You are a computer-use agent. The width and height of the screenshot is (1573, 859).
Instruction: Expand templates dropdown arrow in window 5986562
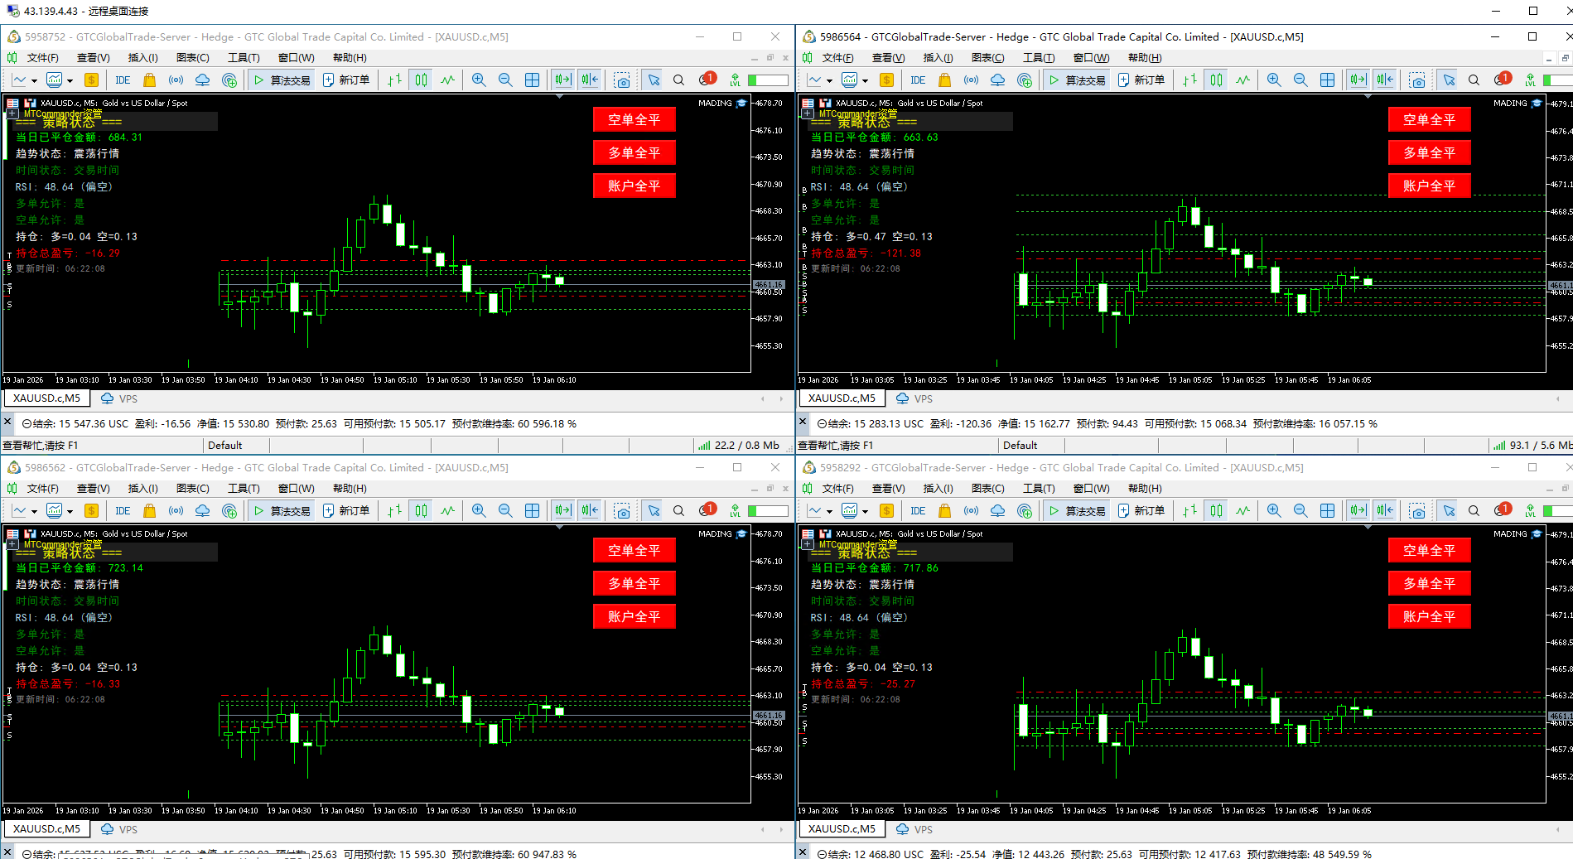pos(70,512)
